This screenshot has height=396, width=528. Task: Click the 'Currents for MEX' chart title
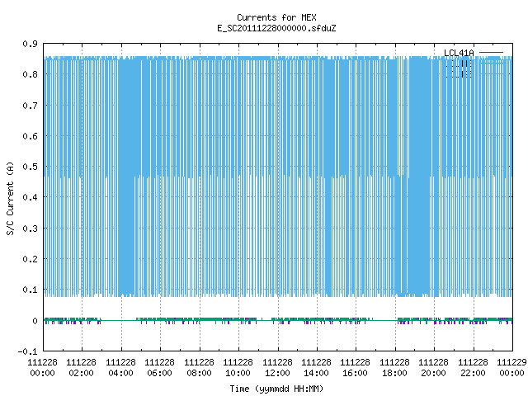[276, 17]
